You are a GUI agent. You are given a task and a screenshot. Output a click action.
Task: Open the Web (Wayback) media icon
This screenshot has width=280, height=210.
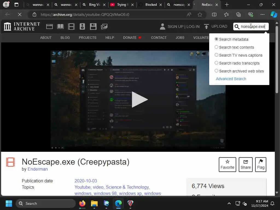click(x=49, y=27)
